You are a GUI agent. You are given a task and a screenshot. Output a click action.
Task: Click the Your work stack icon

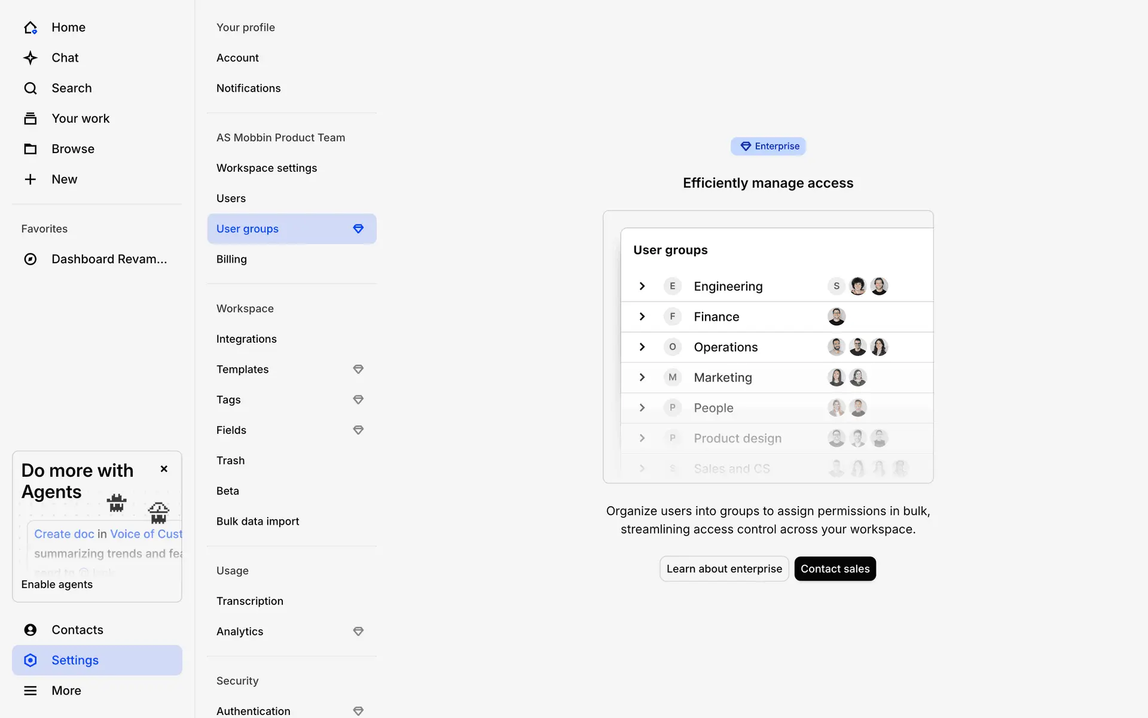click(30, 118)
